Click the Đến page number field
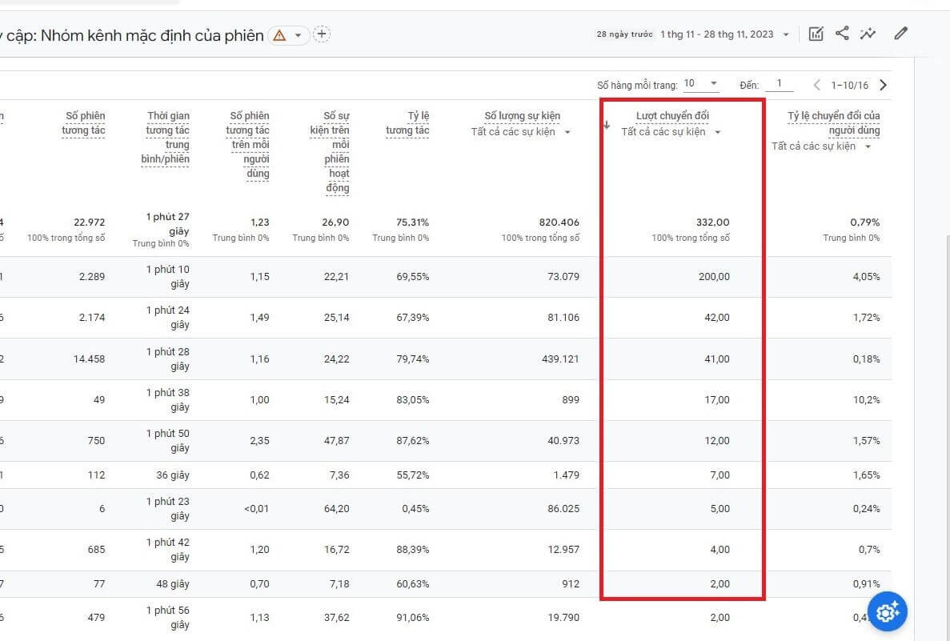This screenshot has width=950, height=641. [x=780, y=83]
